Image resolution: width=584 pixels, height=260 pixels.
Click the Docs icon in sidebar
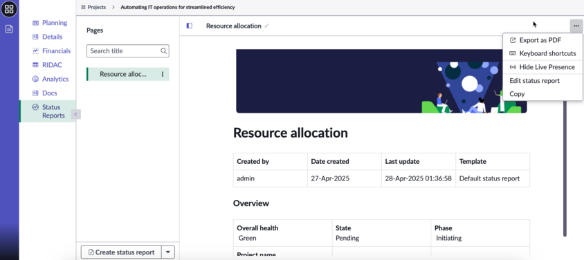[x=35, y=93]
